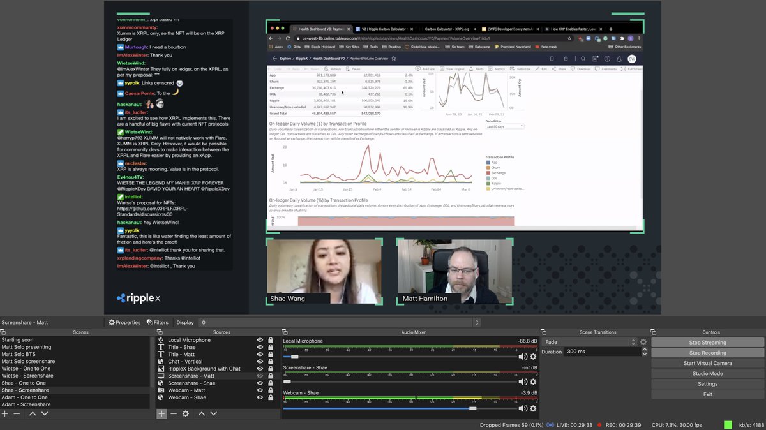Adjust the Webcam - Shae volume slider
Image resolution: width=766 pixels, height=430 pixels.
pyautogui.click(x=472, y=408)
